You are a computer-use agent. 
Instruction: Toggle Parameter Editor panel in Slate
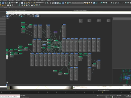tap(38, 16)
